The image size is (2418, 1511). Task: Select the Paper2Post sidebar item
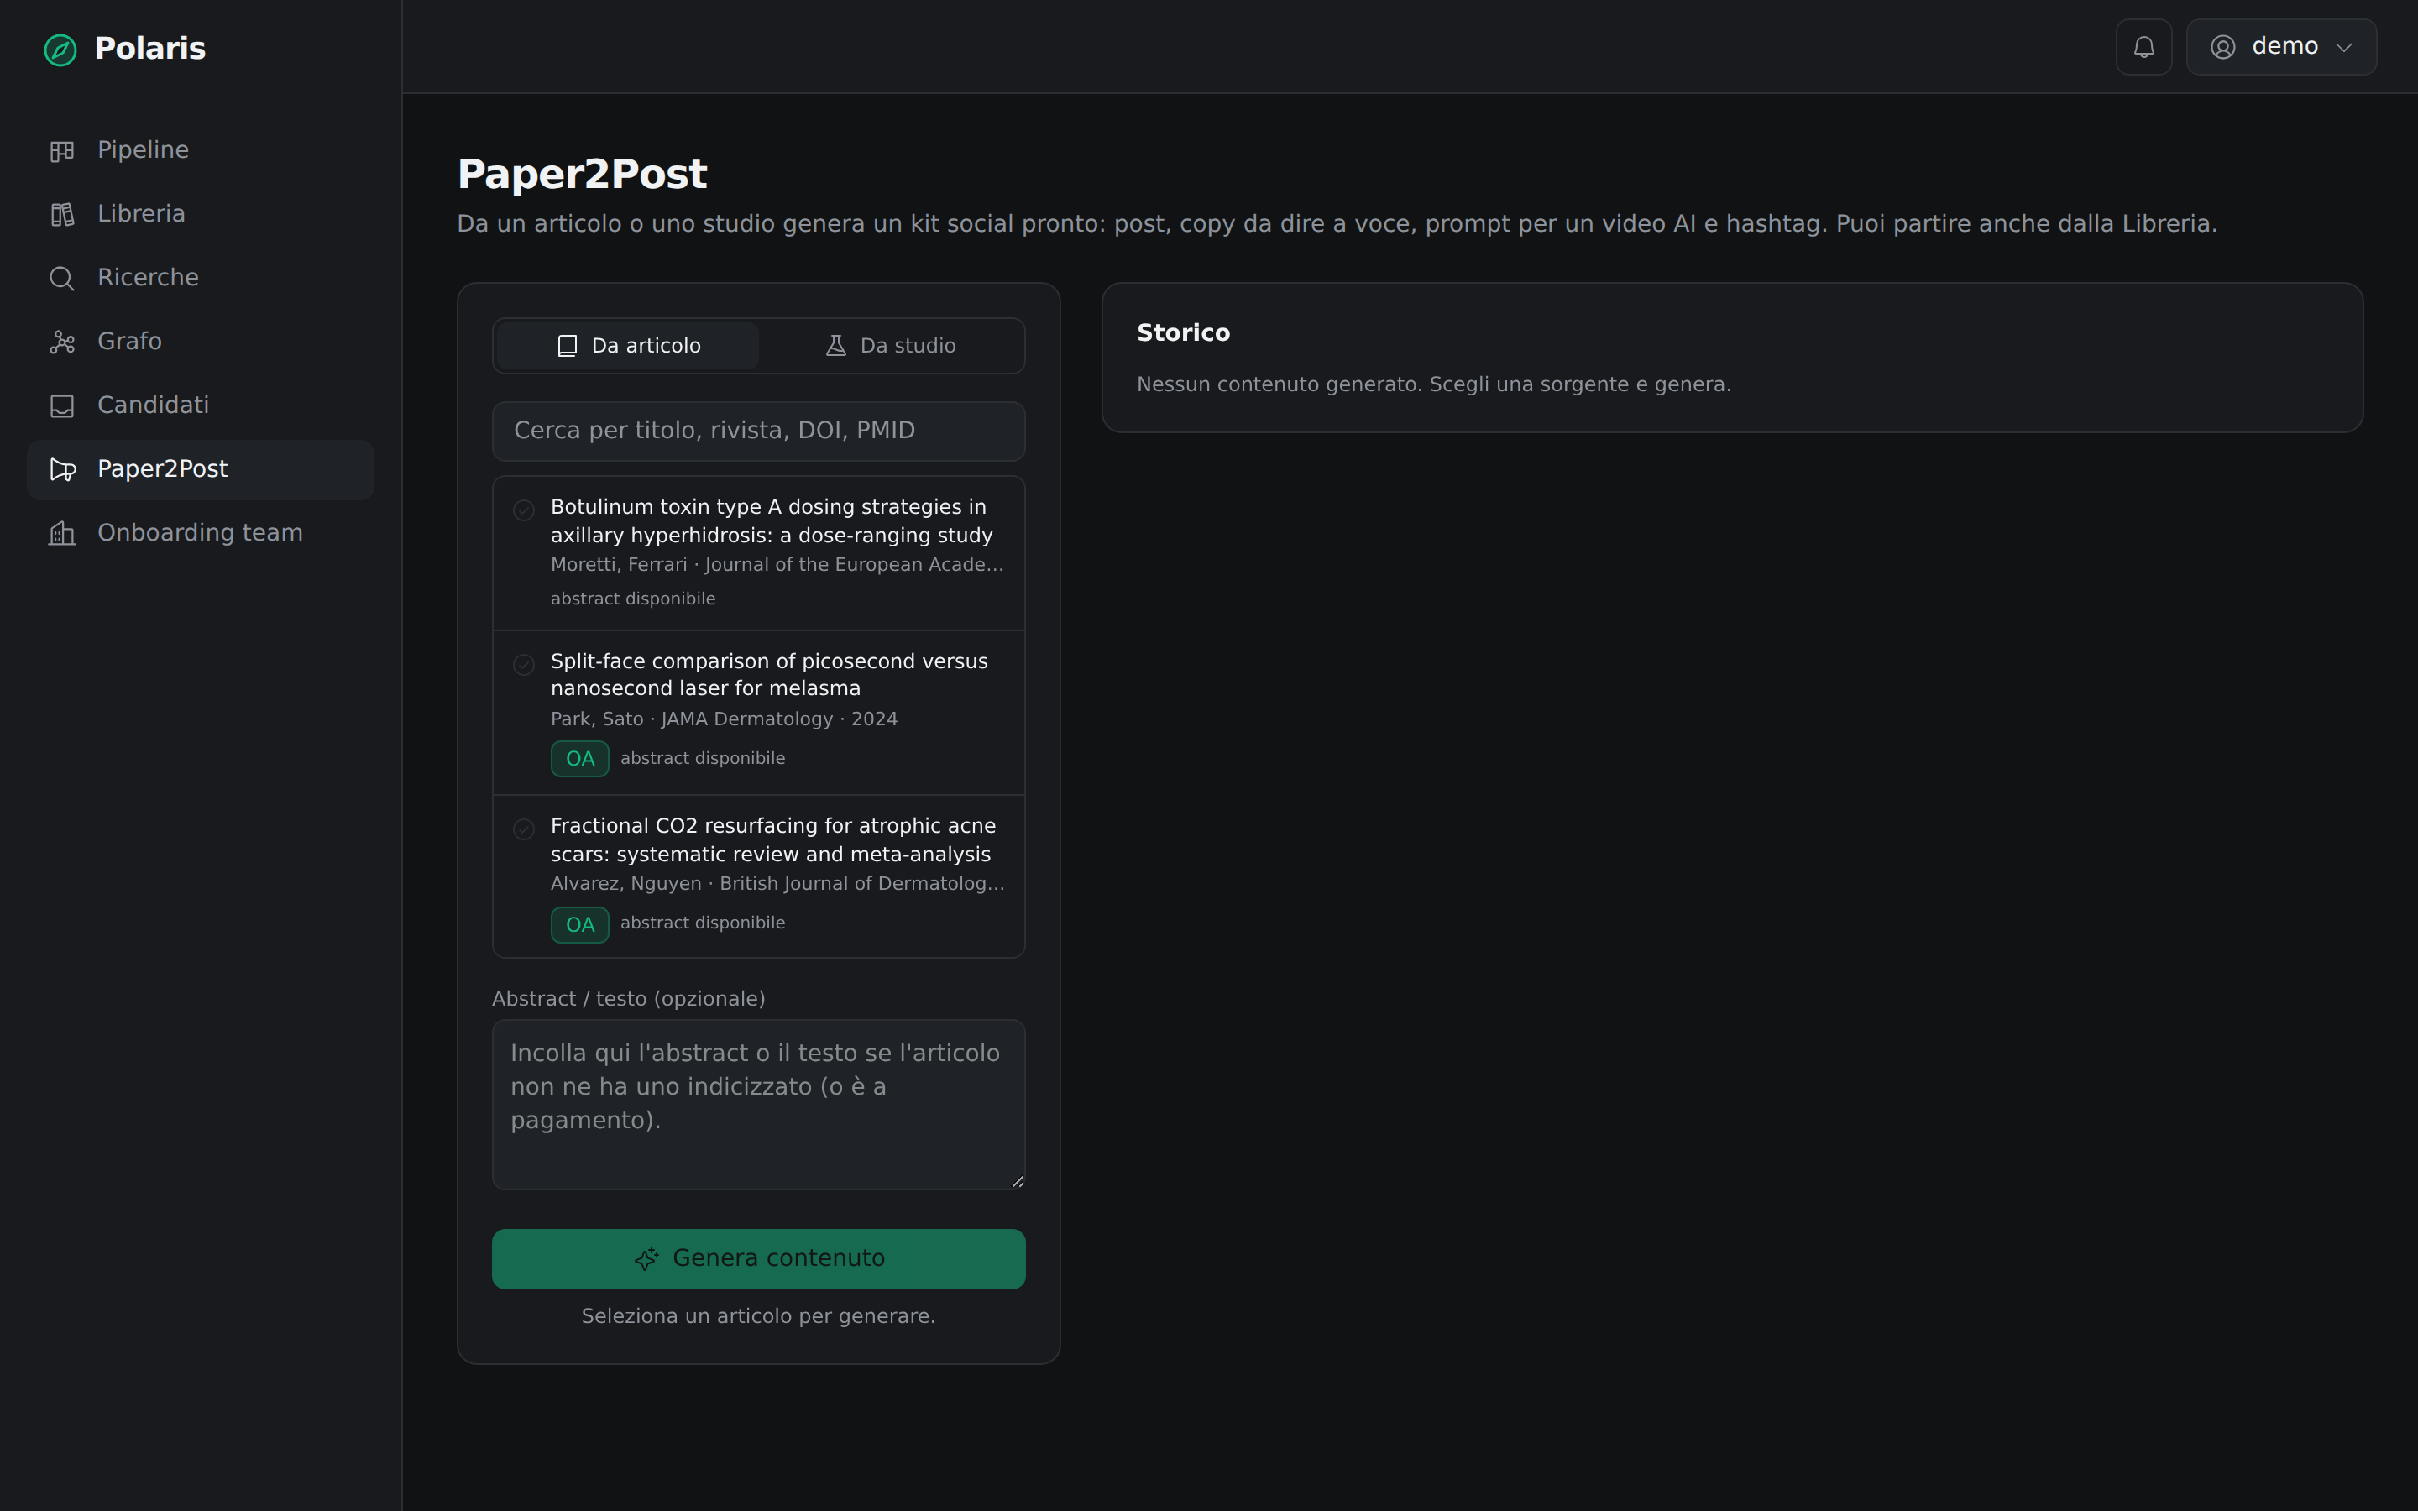pos(200,470)
